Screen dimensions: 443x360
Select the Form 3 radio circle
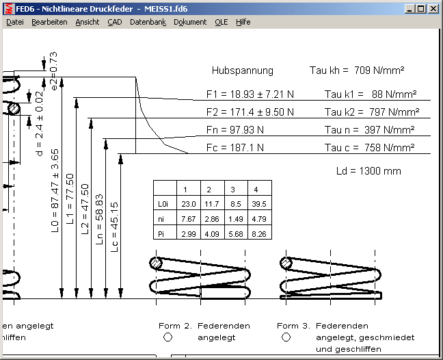pyautogui.click(x=286, y=337)
